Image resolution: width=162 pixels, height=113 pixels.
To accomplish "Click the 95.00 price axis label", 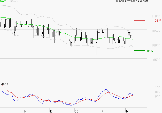I will pos(157,60).
